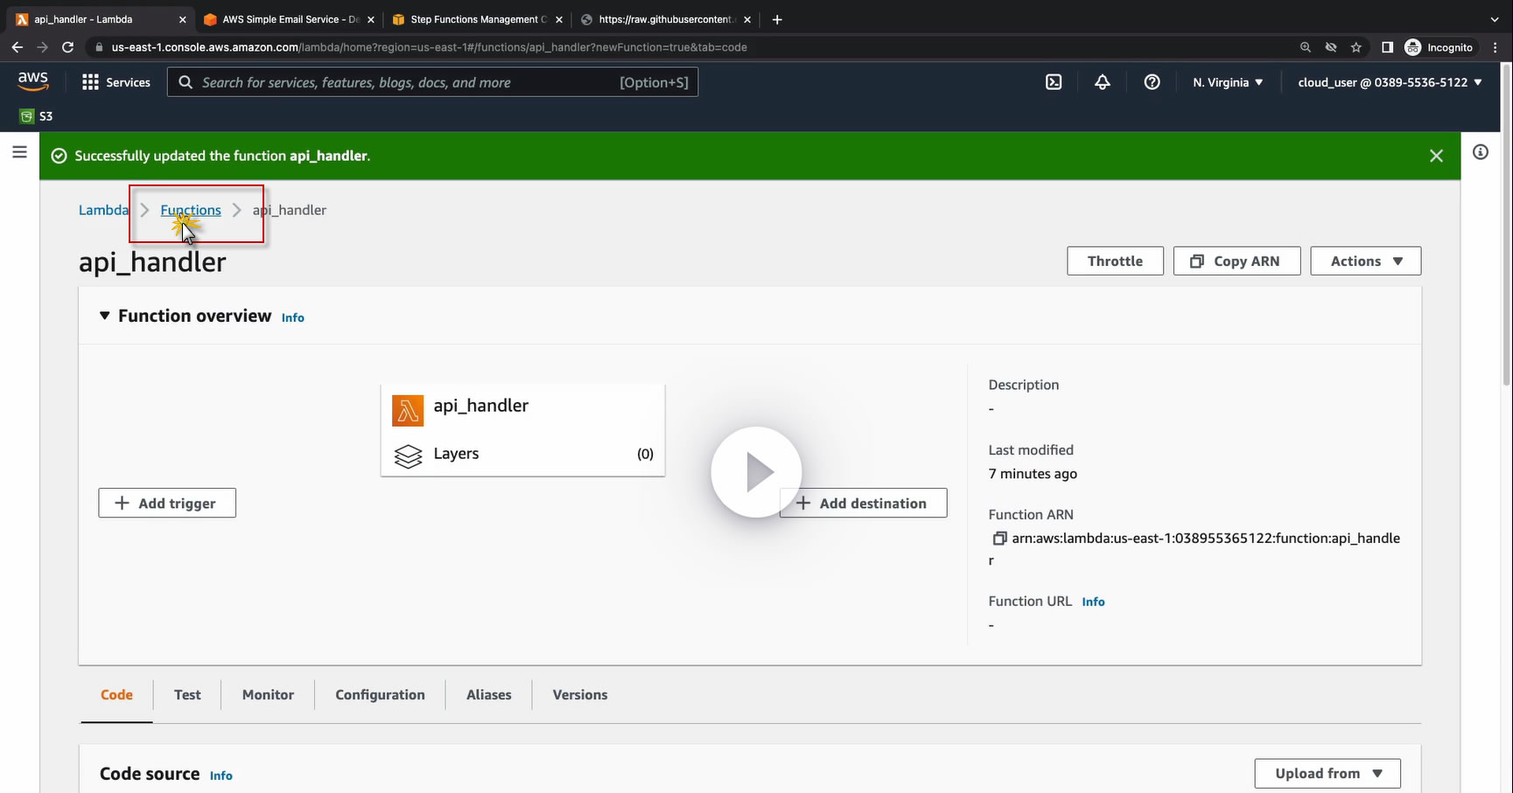Play the video overlay button
Screen dimensions: 1513x793
click(756, 472)
